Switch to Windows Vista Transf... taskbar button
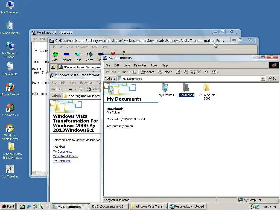Viewport: 280px width, 210px height. [x=148, y=207]
